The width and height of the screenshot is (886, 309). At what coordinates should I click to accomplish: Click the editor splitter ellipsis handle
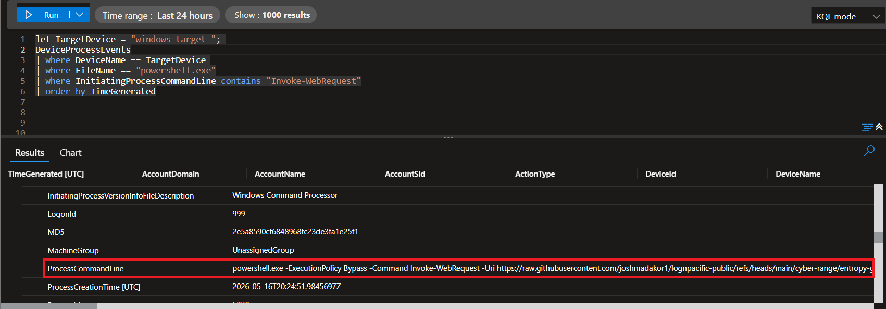448,137
